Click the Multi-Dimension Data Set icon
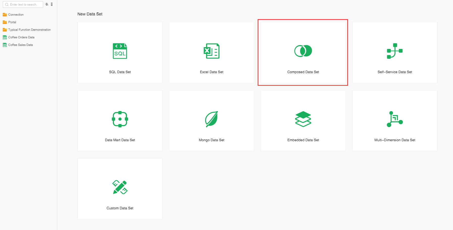 395,119
